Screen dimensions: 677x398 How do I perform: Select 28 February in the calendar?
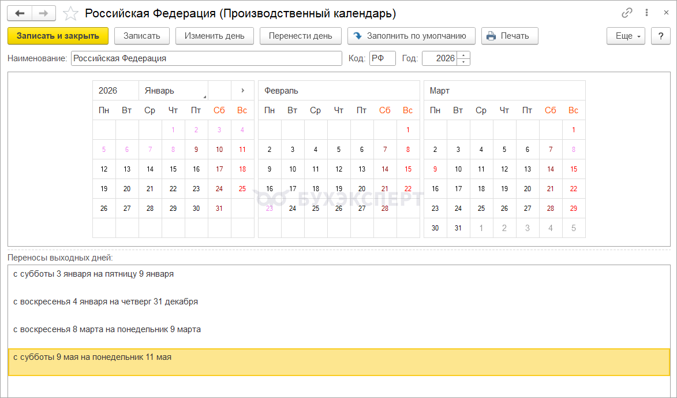[385, 209]
